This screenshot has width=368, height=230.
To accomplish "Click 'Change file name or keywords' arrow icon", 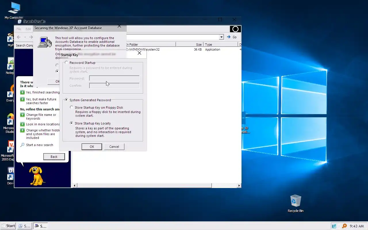I will tap(22, 115).
